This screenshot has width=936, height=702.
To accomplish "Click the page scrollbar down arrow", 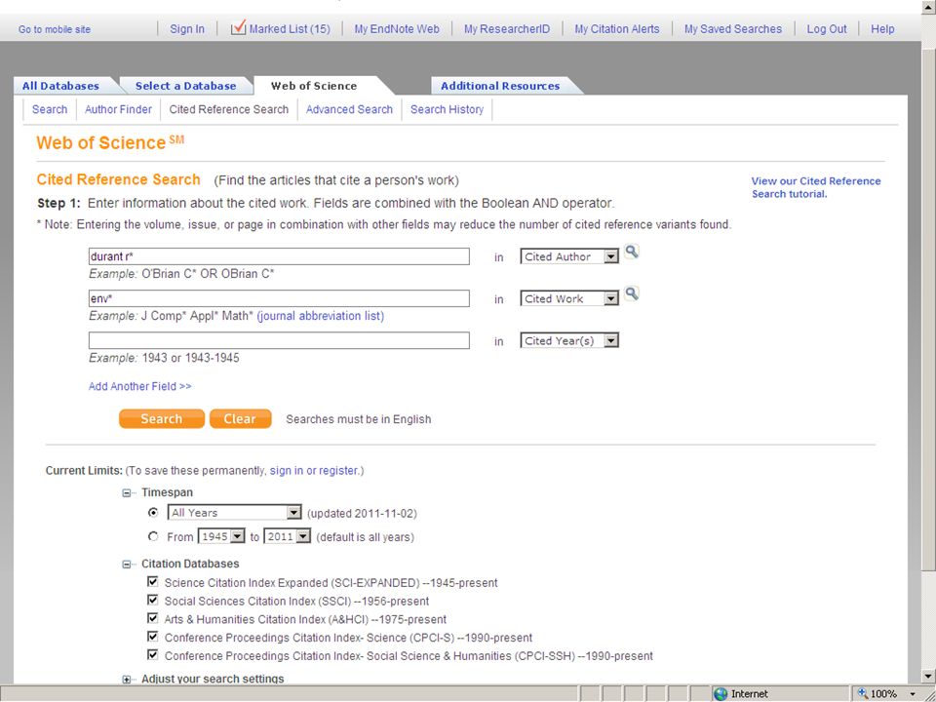I will coord(928,677).
